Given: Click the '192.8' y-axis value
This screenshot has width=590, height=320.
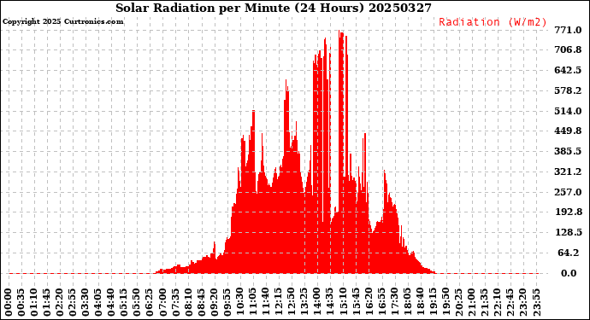Looking at the screenshot, I should (568, 212).
